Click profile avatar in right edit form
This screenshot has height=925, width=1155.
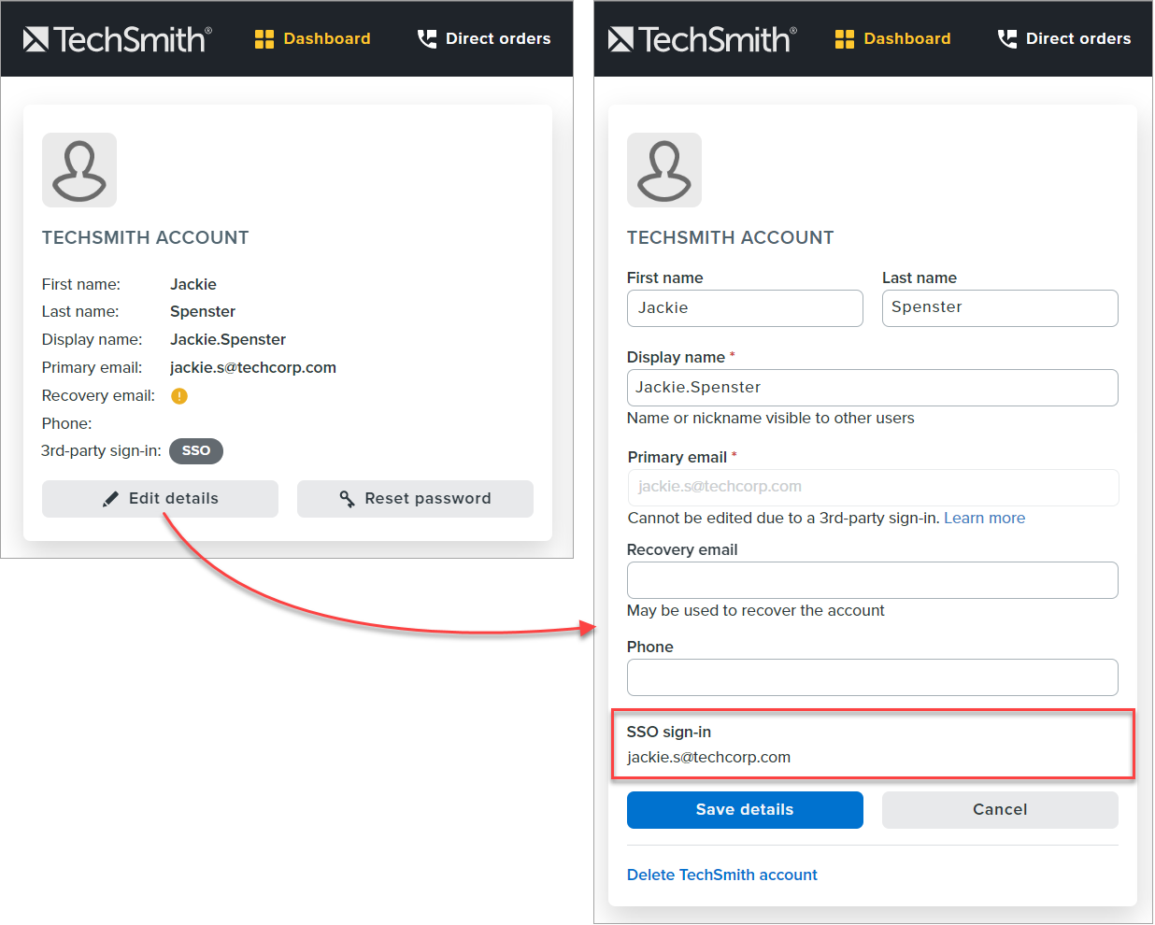tap(664, 170)
